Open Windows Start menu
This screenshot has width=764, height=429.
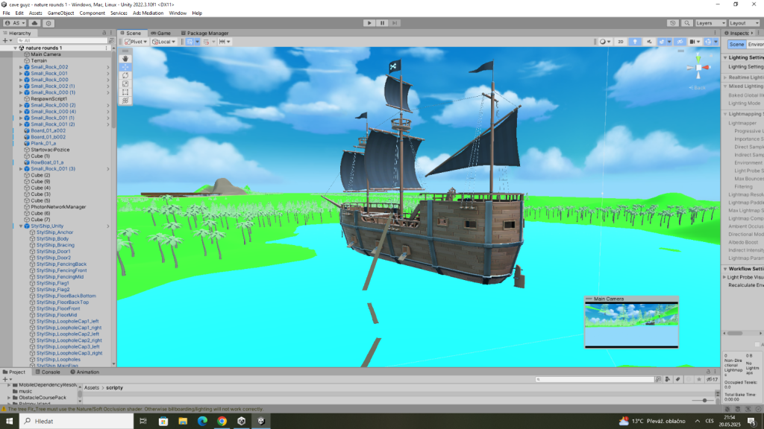9,422
